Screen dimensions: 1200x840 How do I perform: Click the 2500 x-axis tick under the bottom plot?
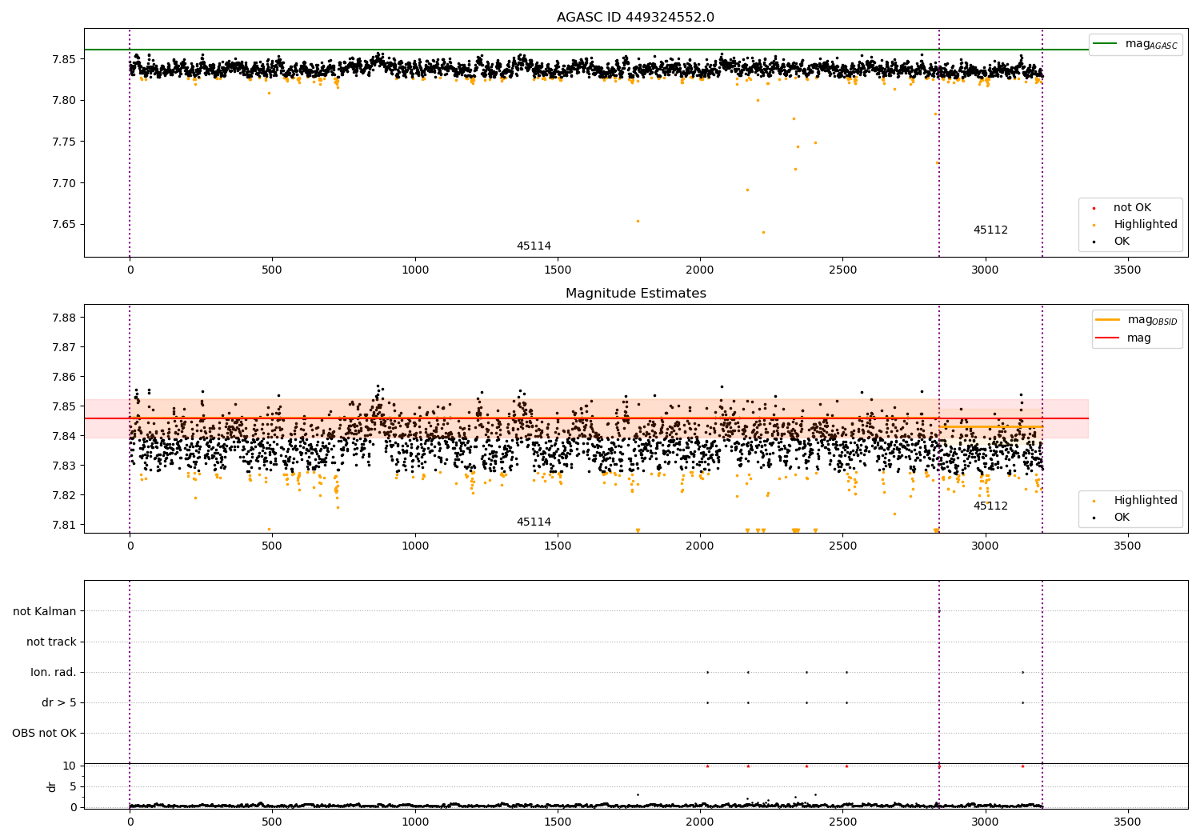pos(842,822)
